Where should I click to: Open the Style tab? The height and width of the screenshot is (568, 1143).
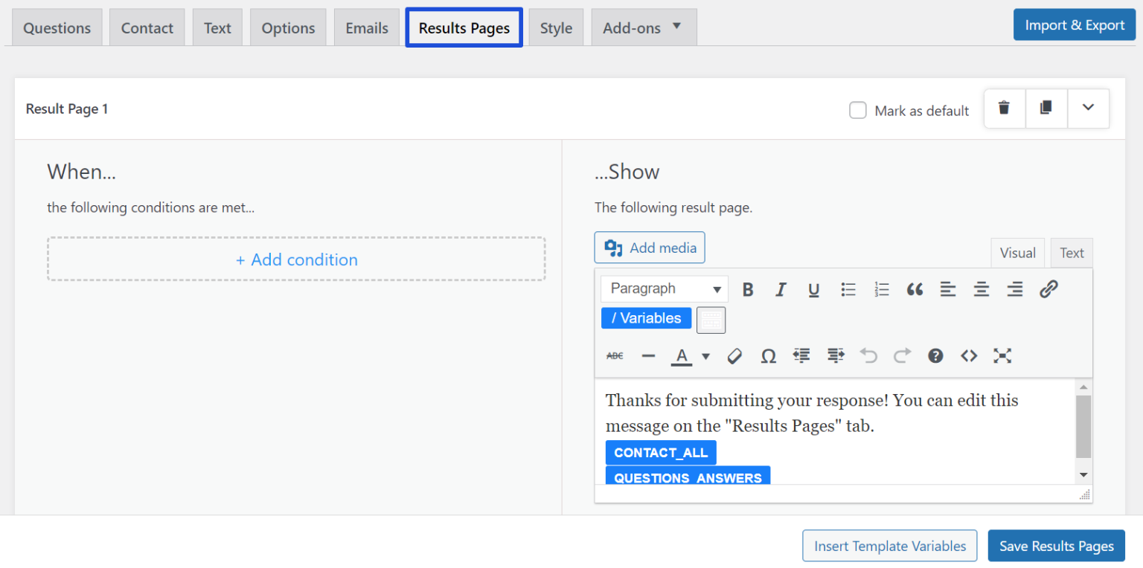[556, 28]
